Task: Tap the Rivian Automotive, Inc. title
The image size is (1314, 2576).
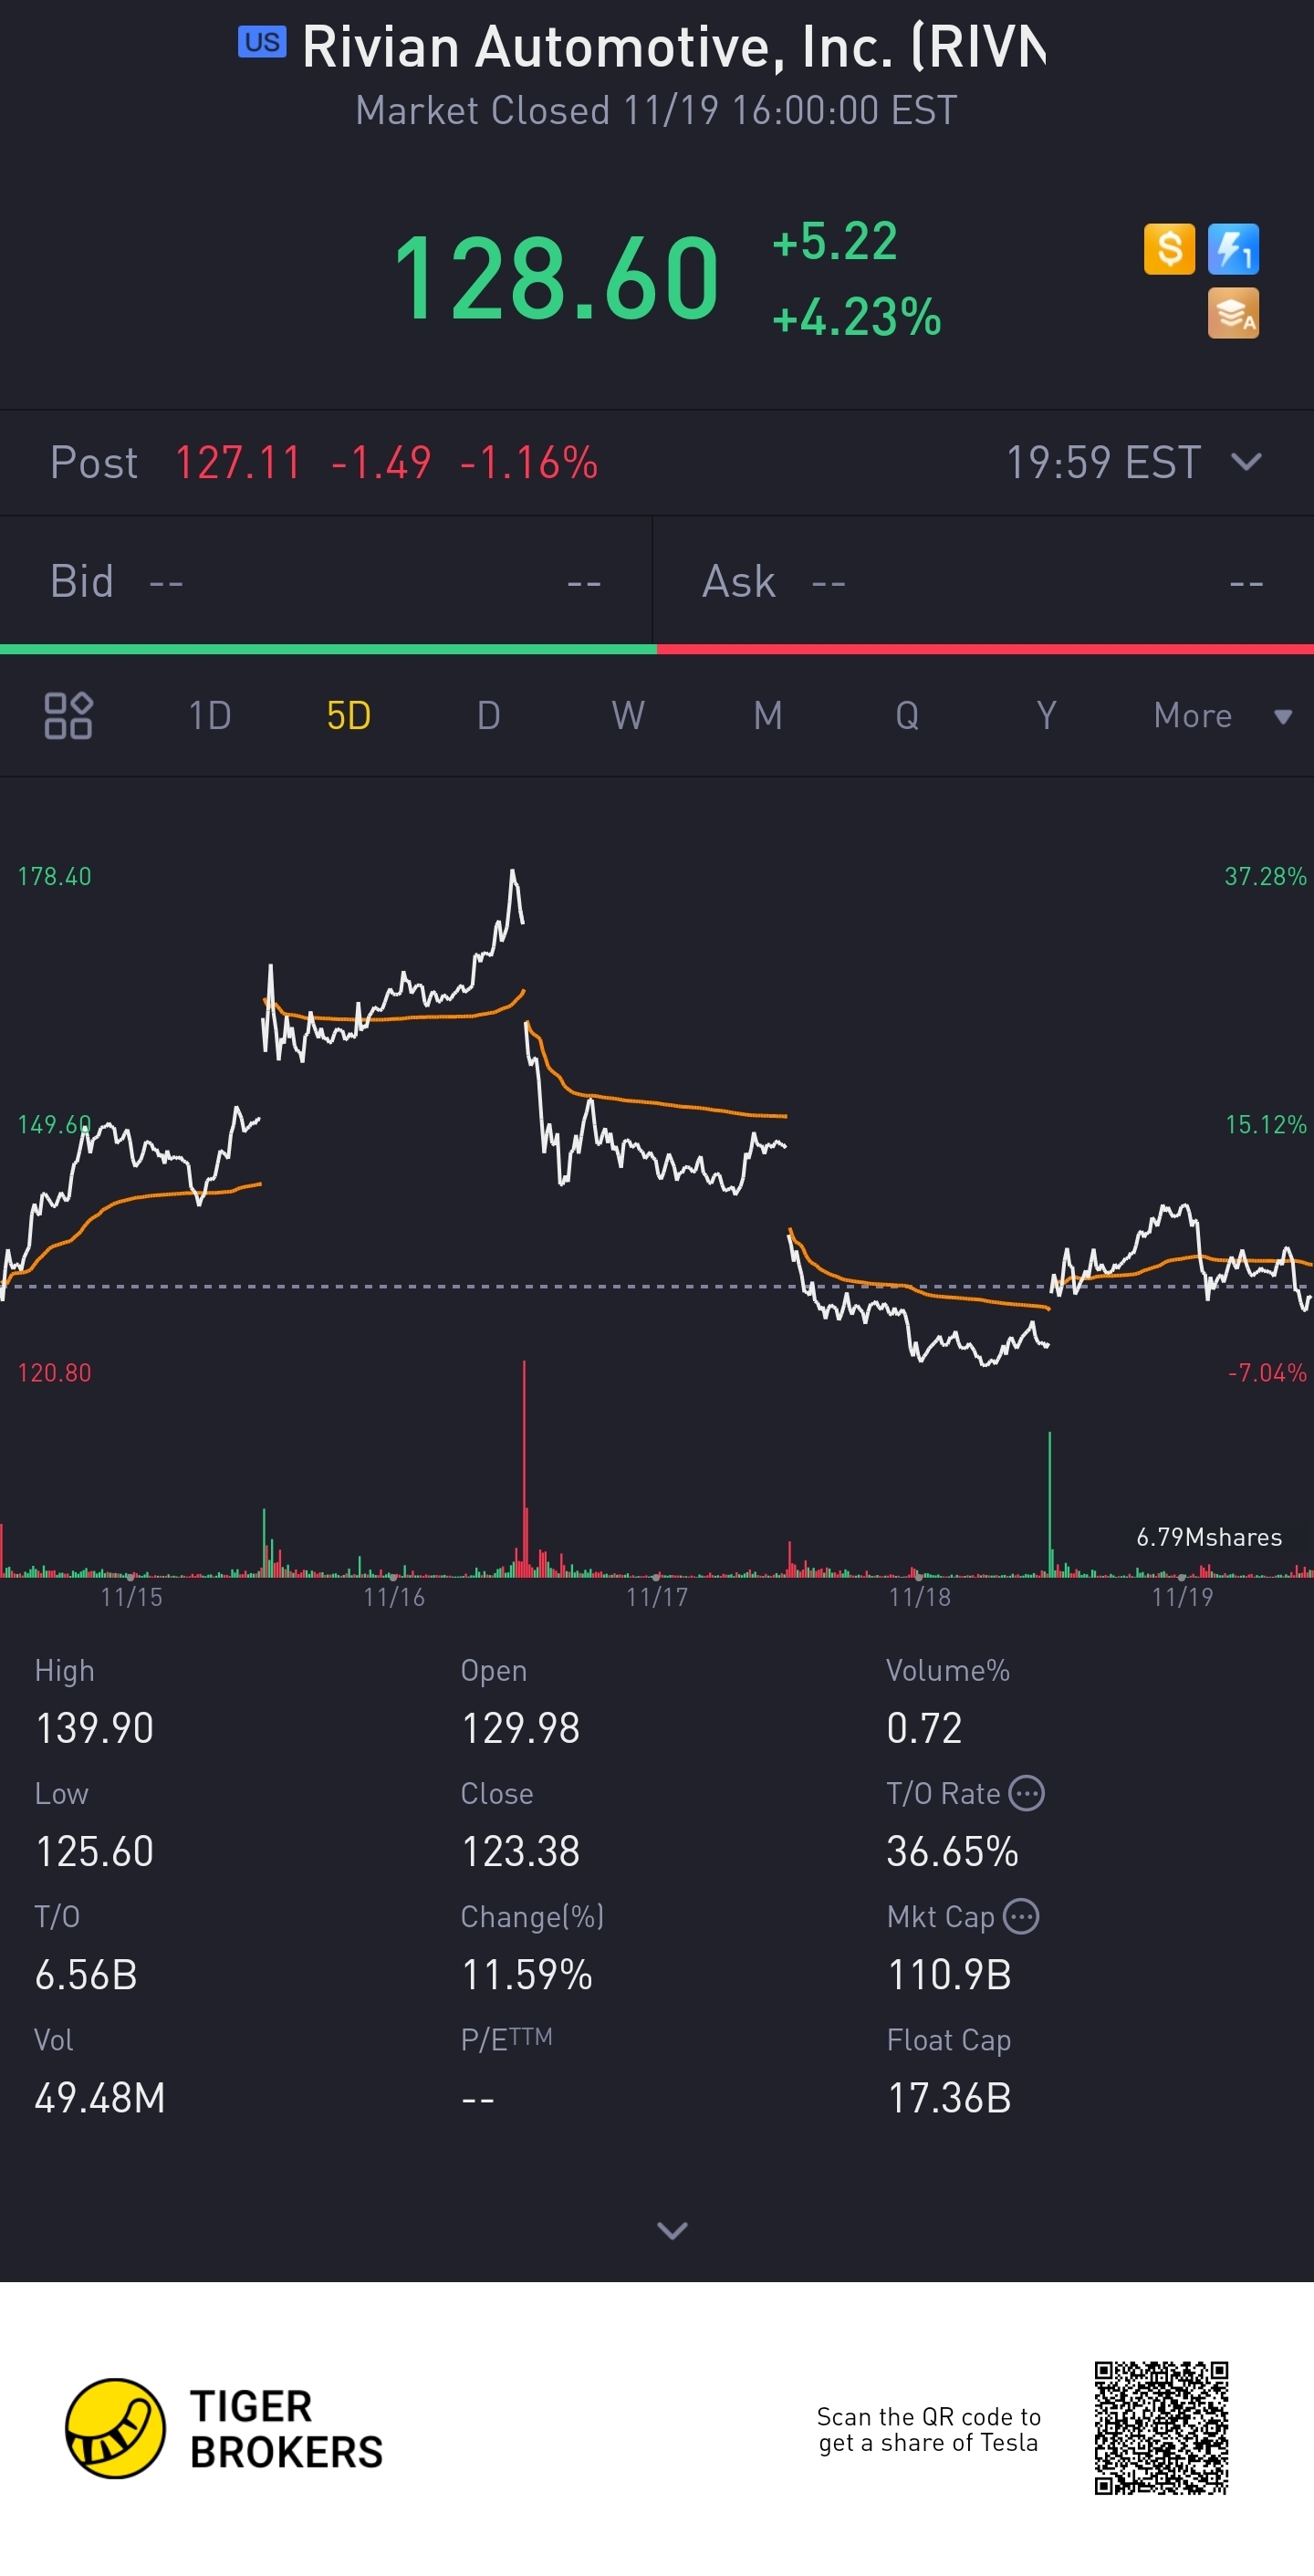Action: (x=673, y=47)
